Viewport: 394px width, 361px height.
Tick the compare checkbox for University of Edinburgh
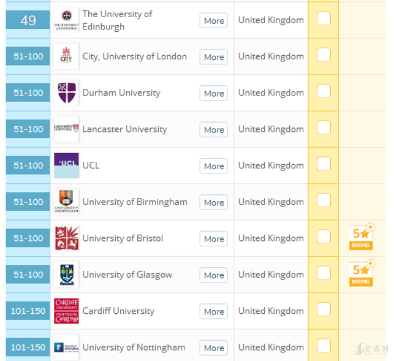click(x=324, y=19)
